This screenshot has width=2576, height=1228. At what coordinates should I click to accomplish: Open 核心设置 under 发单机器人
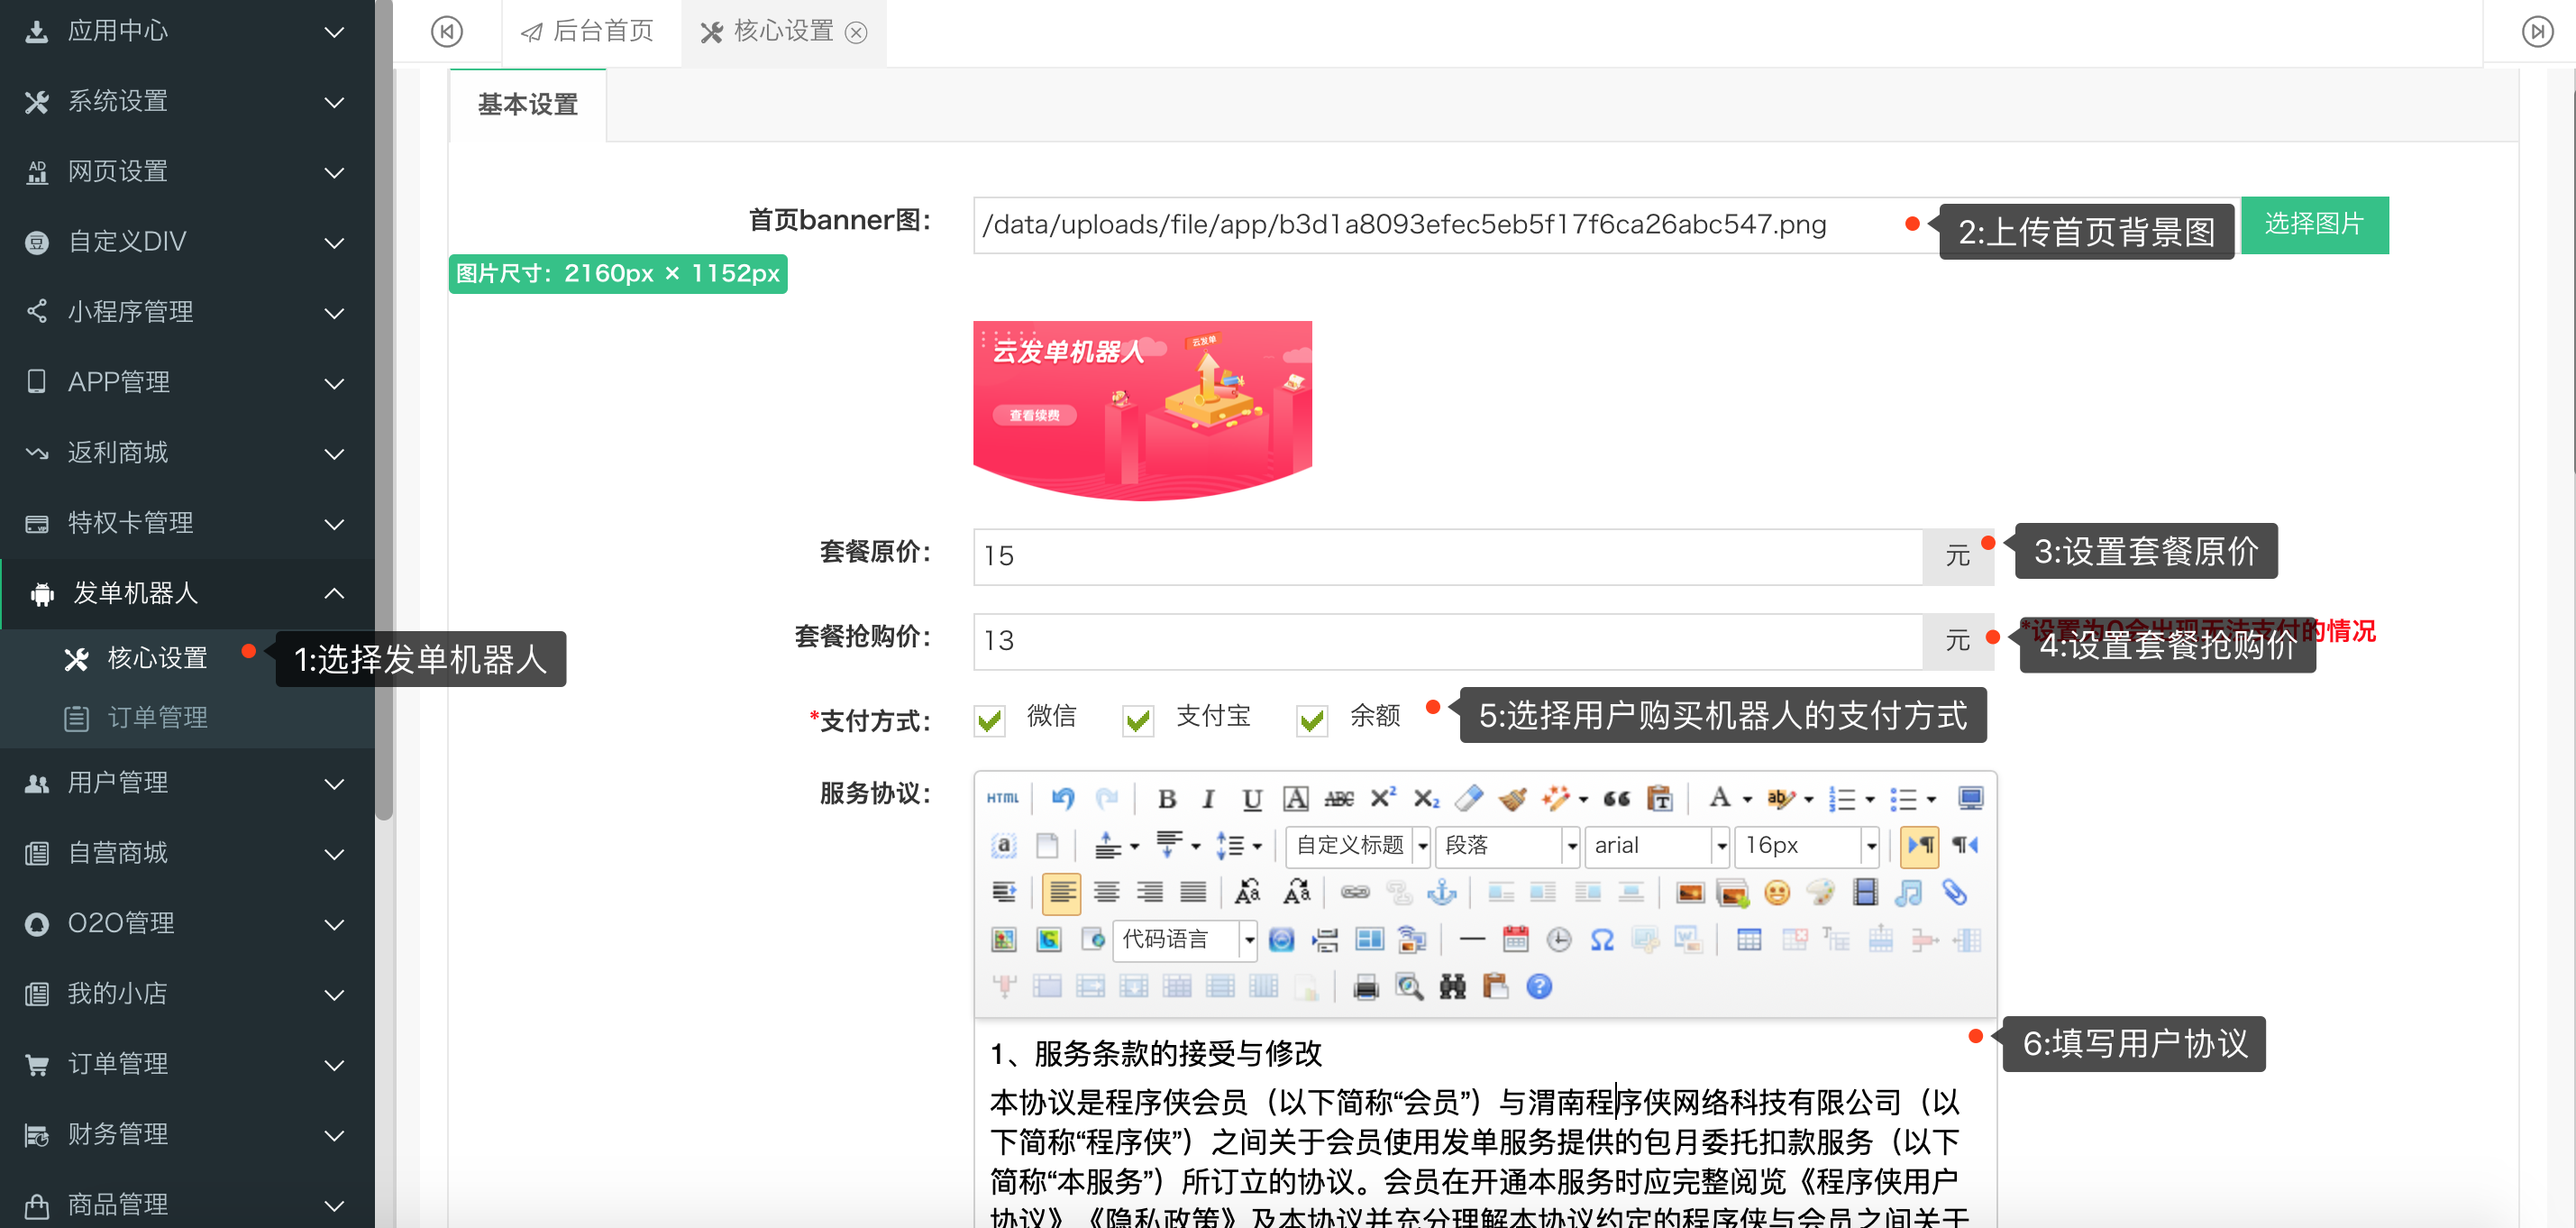pyautogui.click(x=157, y=657)
